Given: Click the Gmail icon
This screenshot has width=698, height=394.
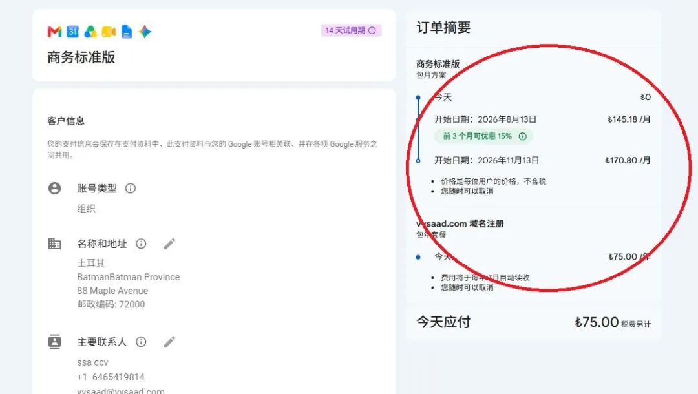Looking at the screenshot, I should (x=54, y=32).
